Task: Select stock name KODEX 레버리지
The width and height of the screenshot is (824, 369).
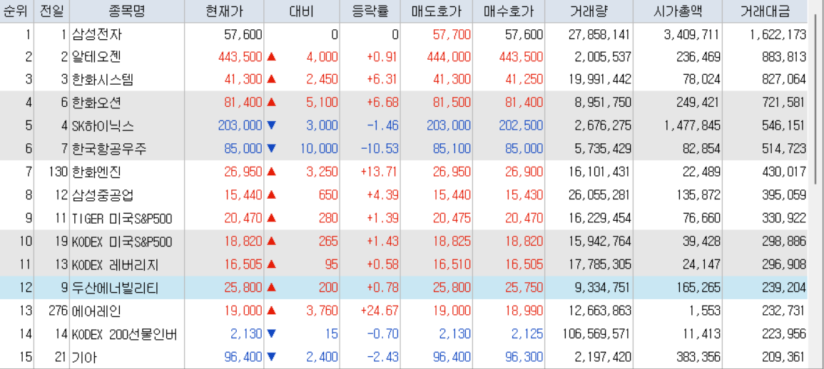Action: click(x=115, y=264)
